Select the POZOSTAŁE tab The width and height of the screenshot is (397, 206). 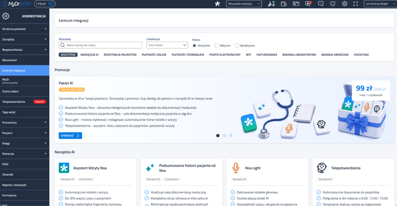pos(362,55)
